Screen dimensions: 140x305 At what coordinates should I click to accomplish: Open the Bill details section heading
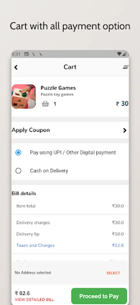pyautogui.click(x=24, y=194)
